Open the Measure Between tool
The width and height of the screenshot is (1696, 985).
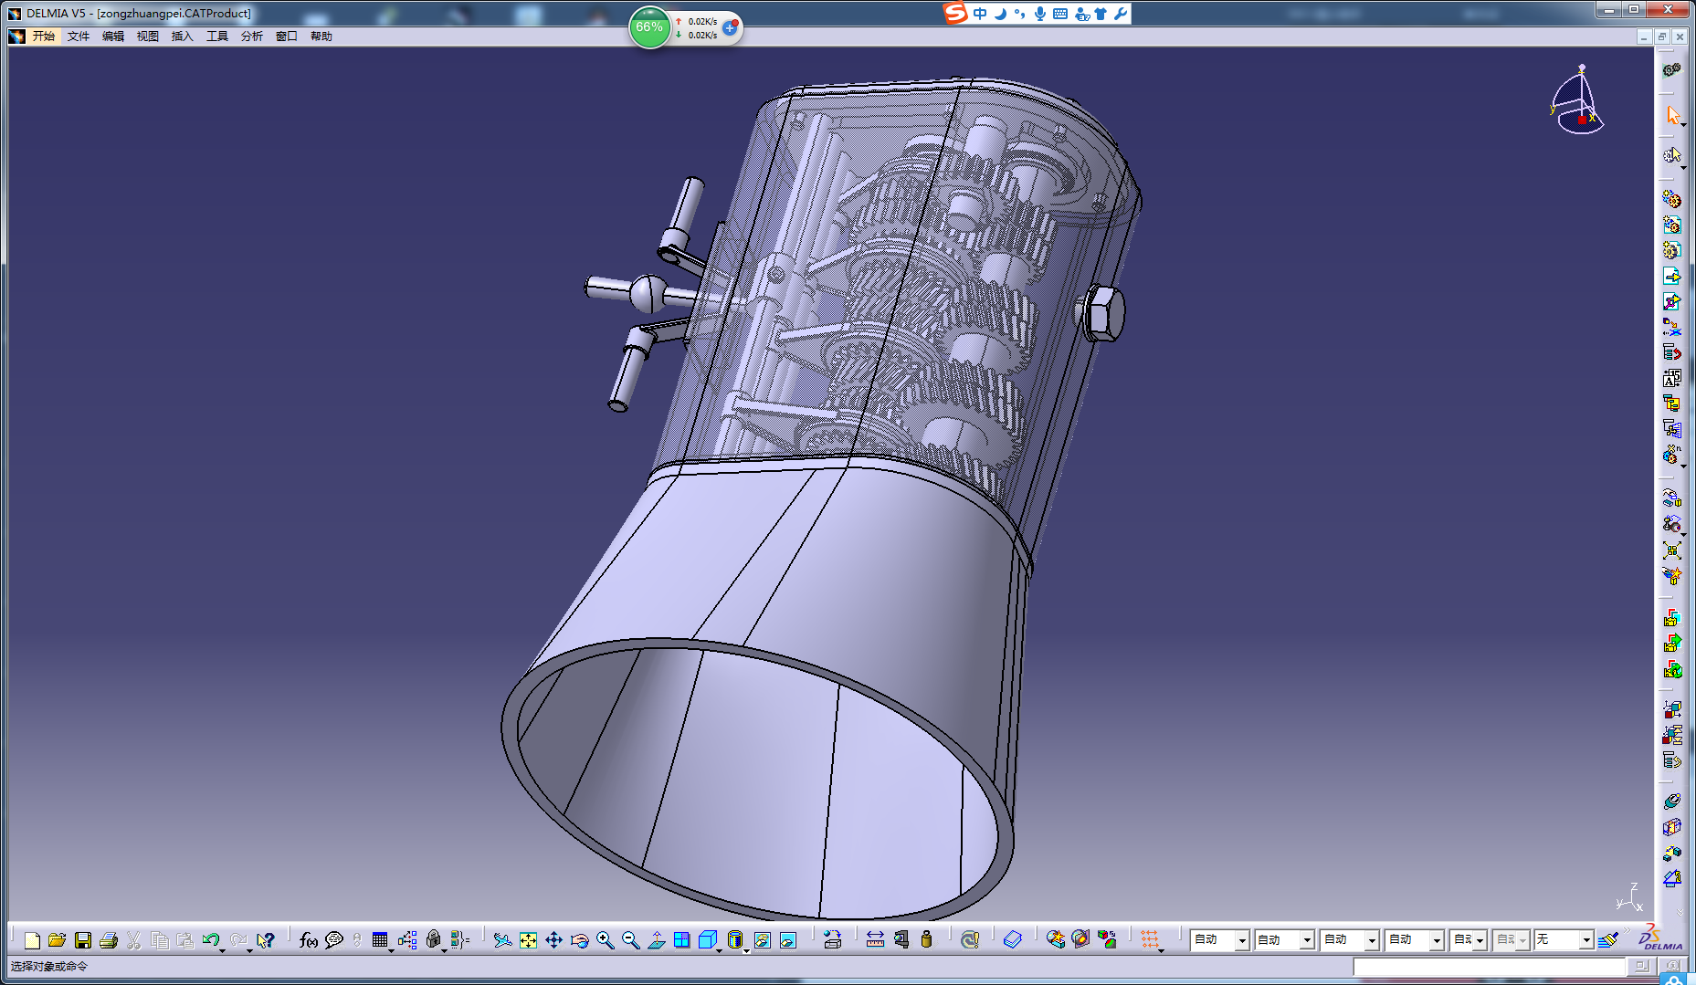[875, 939]
